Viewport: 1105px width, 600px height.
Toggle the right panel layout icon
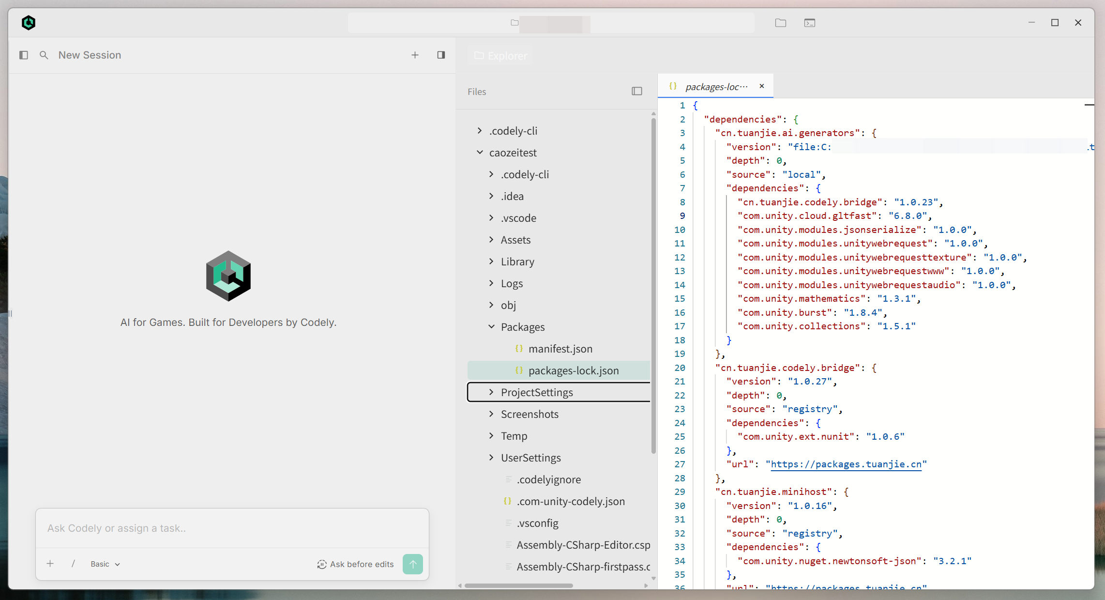pos(441,55)
